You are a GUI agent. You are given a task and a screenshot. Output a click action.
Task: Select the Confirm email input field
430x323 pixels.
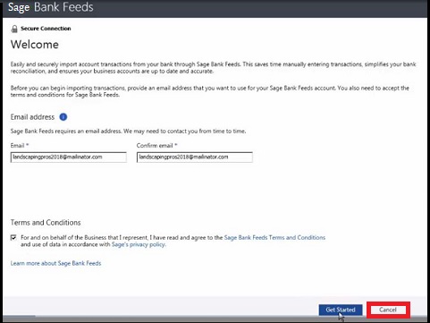pos(195,157)
